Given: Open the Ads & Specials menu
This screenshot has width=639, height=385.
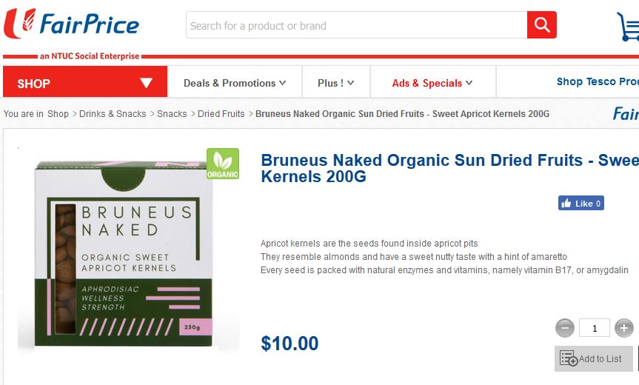Looking at the screenshot, I should pyautogui.click(x=432, y=83).
